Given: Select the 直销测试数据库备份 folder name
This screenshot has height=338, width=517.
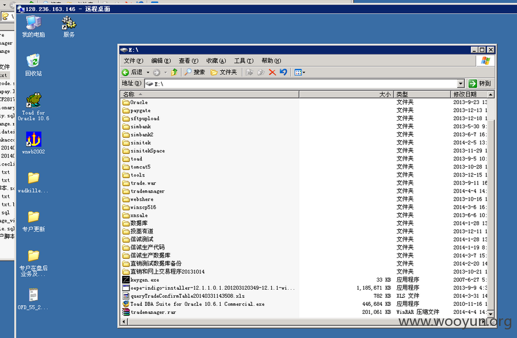Looking at the screenshot, I should (x=156, y=264).
